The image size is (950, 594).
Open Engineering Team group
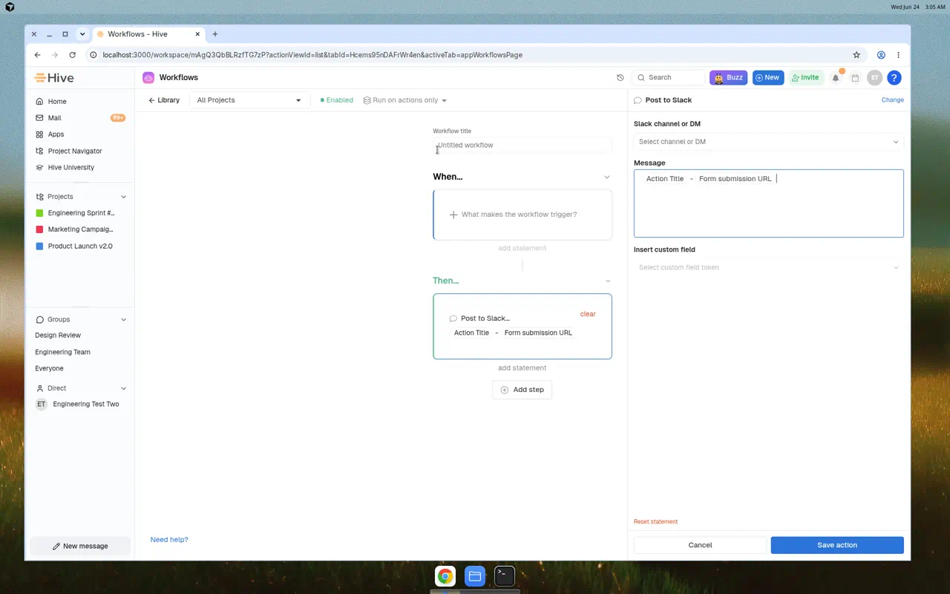pos(62,352)
